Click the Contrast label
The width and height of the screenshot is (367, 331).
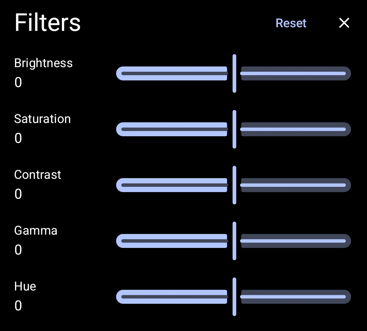click(38, 174)
